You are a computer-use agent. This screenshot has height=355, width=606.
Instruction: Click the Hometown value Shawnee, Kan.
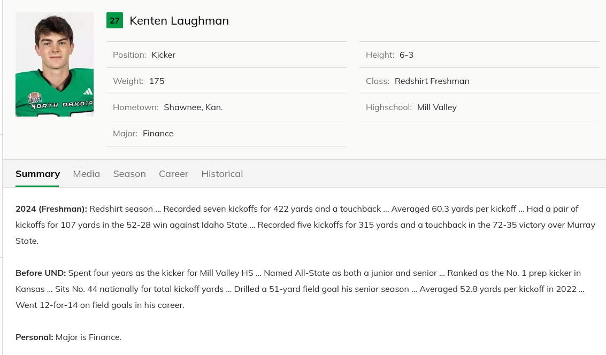[x=193, y=107]
